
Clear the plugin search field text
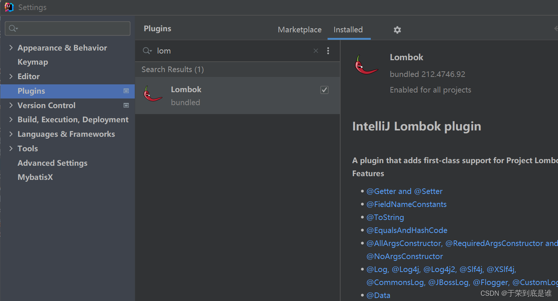point(316,51)
